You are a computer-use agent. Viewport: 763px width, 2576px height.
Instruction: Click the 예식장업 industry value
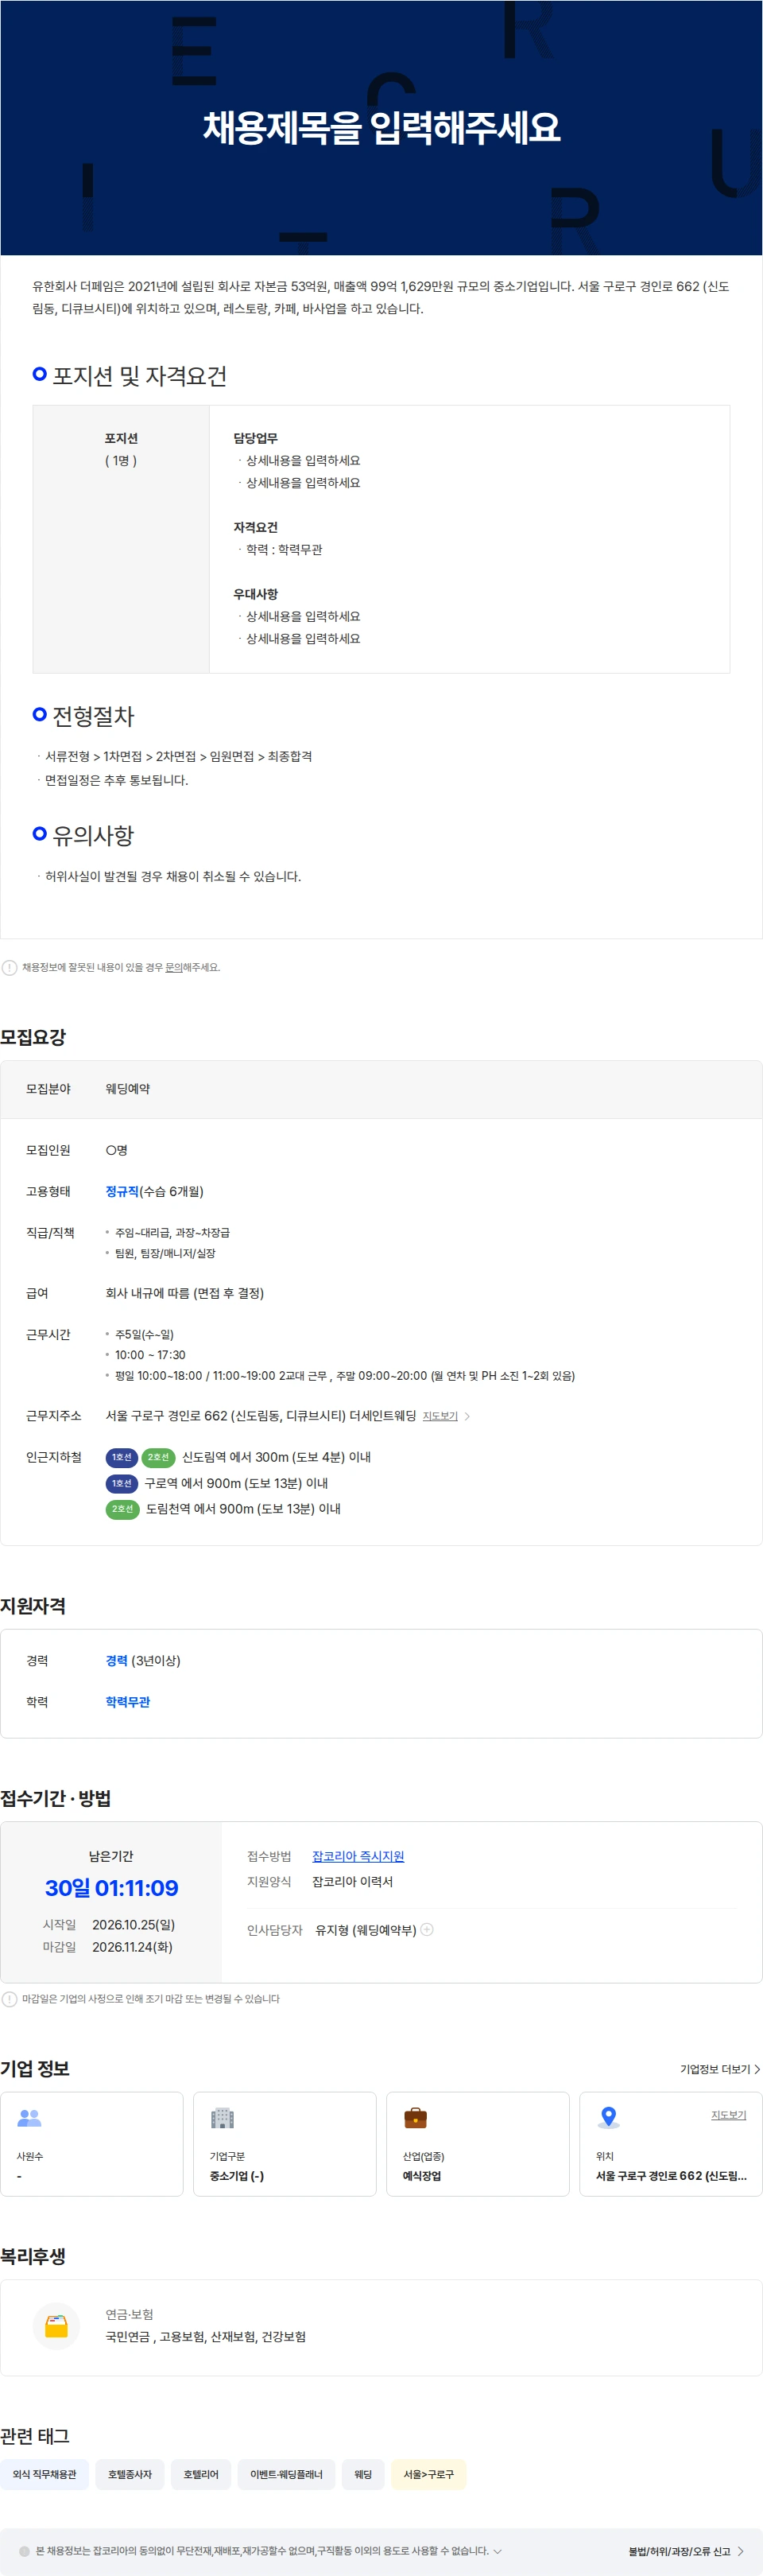pyautogui.click(x=422, y=2175)
